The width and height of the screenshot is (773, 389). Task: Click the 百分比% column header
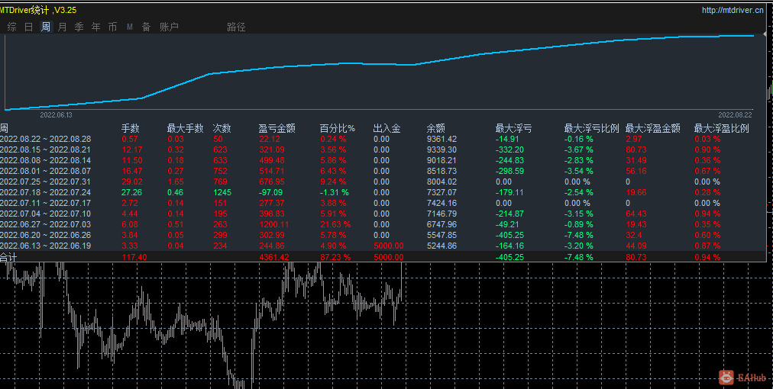click(x=338, y=128)
